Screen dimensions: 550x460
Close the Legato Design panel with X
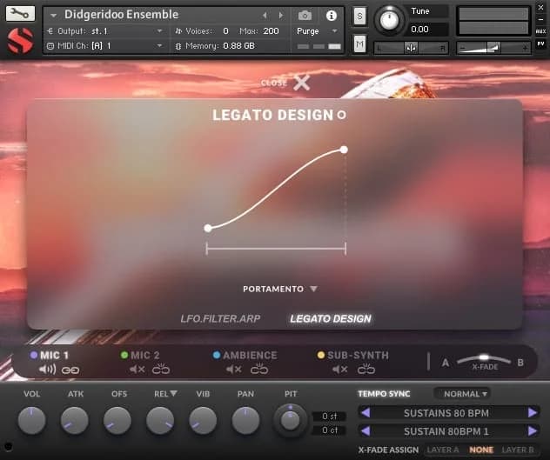click(301, 83)
